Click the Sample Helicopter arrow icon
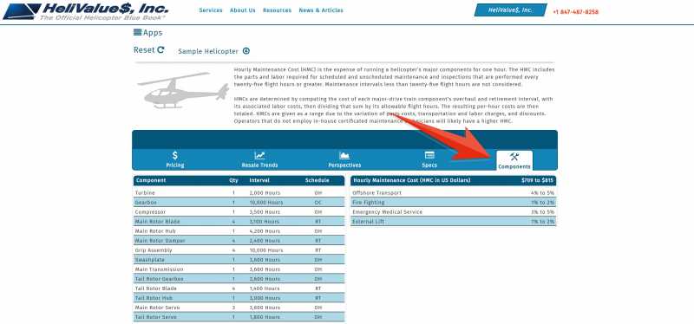 click(246, 51)
